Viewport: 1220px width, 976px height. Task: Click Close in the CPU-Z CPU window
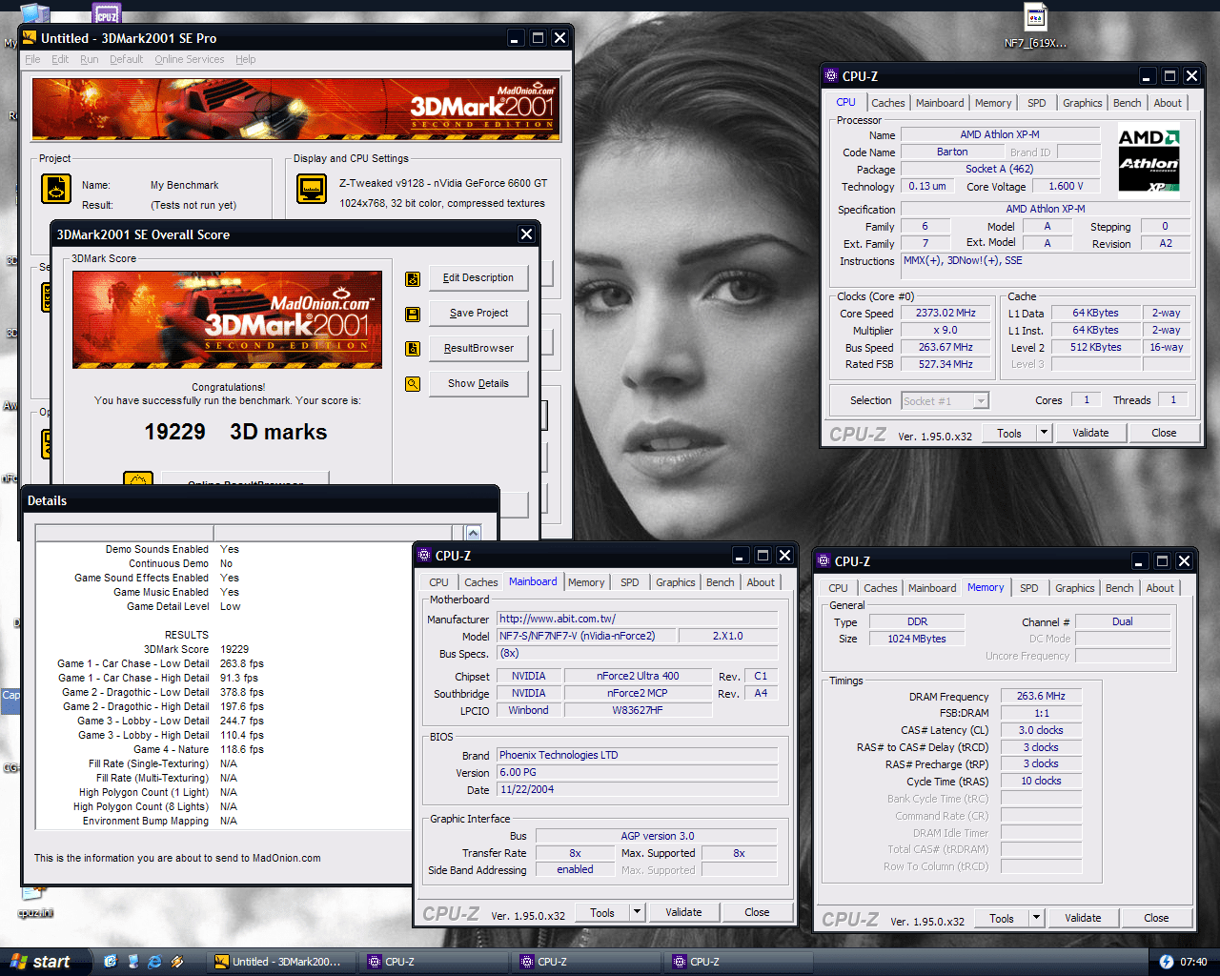(1164, 433)
